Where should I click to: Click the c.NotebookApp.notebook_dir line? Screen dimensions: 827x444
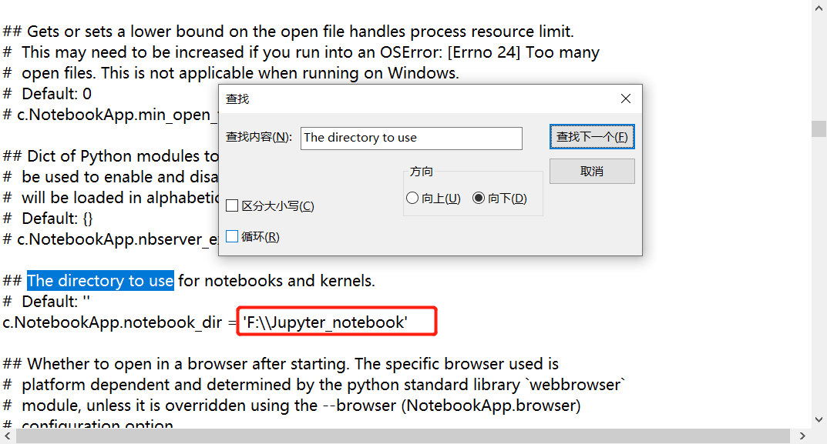[x=116, y=321]
